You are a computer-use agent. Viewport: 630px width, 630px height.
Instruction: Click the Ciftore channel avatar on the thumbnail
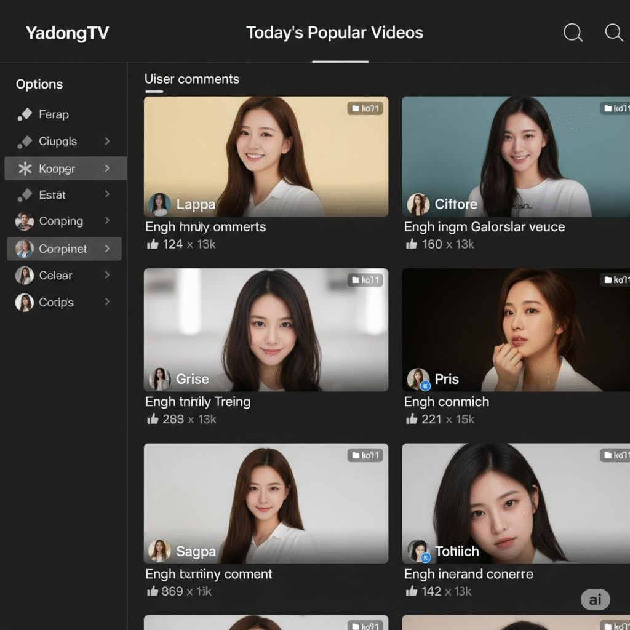click(418, 204)
